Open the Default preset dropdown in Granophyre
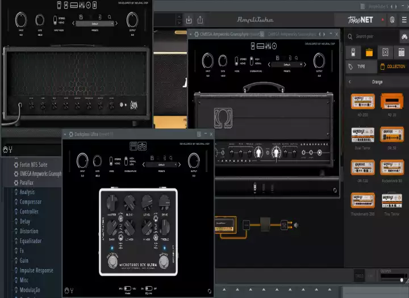This screenshot has height=298, width=409. pyautogui.click(x=287, y=65)
